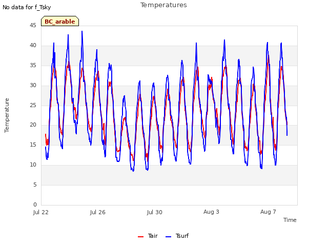This screenshot has width=328, height=246.
Task: Click the Aug 3 x-axis label
Action: click(x=211, y=212)
